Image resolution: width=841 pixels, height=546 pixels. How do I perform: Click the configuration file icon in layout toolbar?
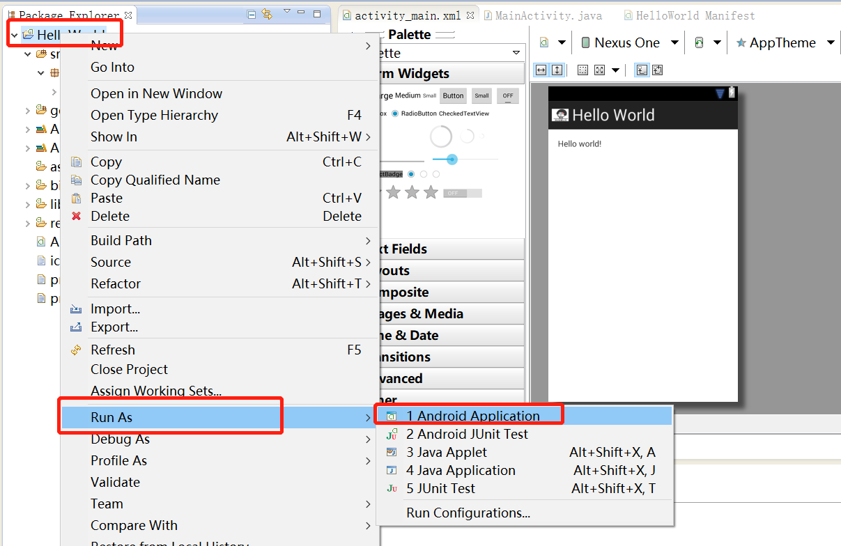[544, 42]
